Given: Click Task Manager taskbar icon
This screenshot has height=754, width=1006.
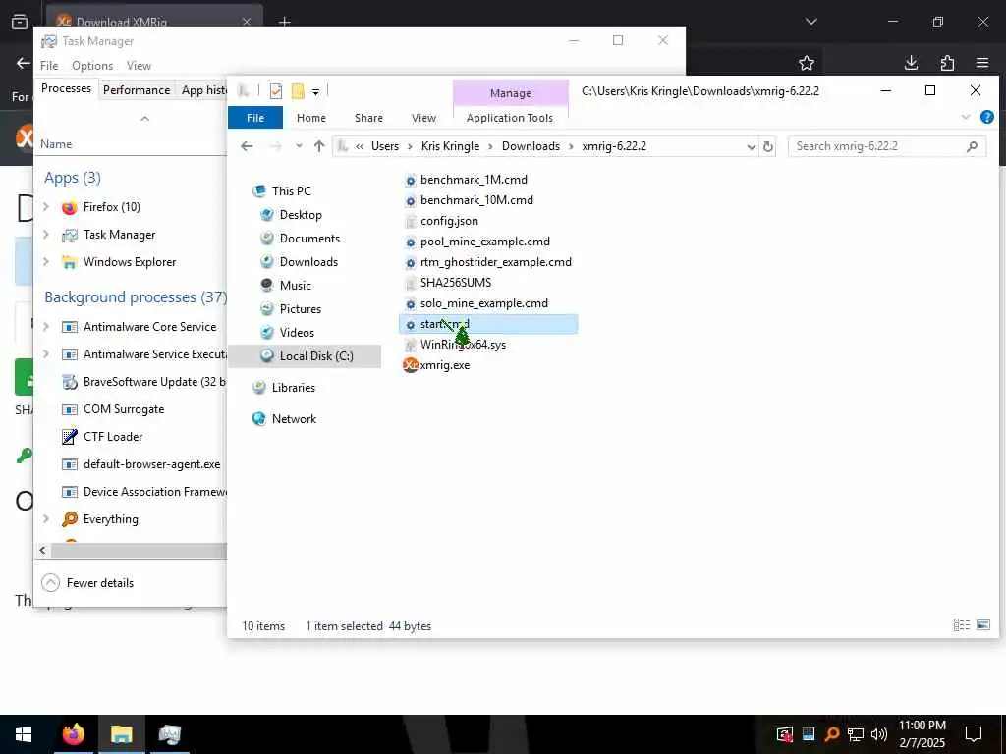Looking at the screenshot, I should (x=169, y=734).
